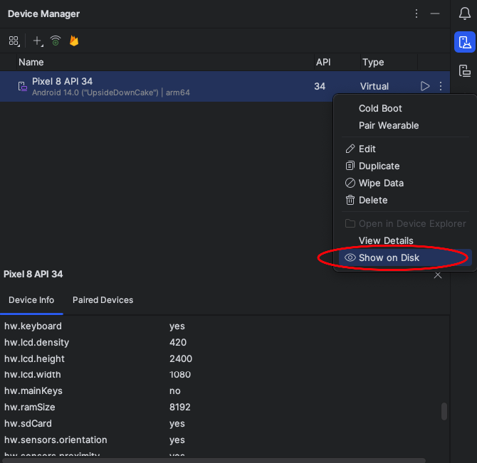Click the hw.lcd.density property name
The width and height of the screenshot is (477, 463).
36,342
